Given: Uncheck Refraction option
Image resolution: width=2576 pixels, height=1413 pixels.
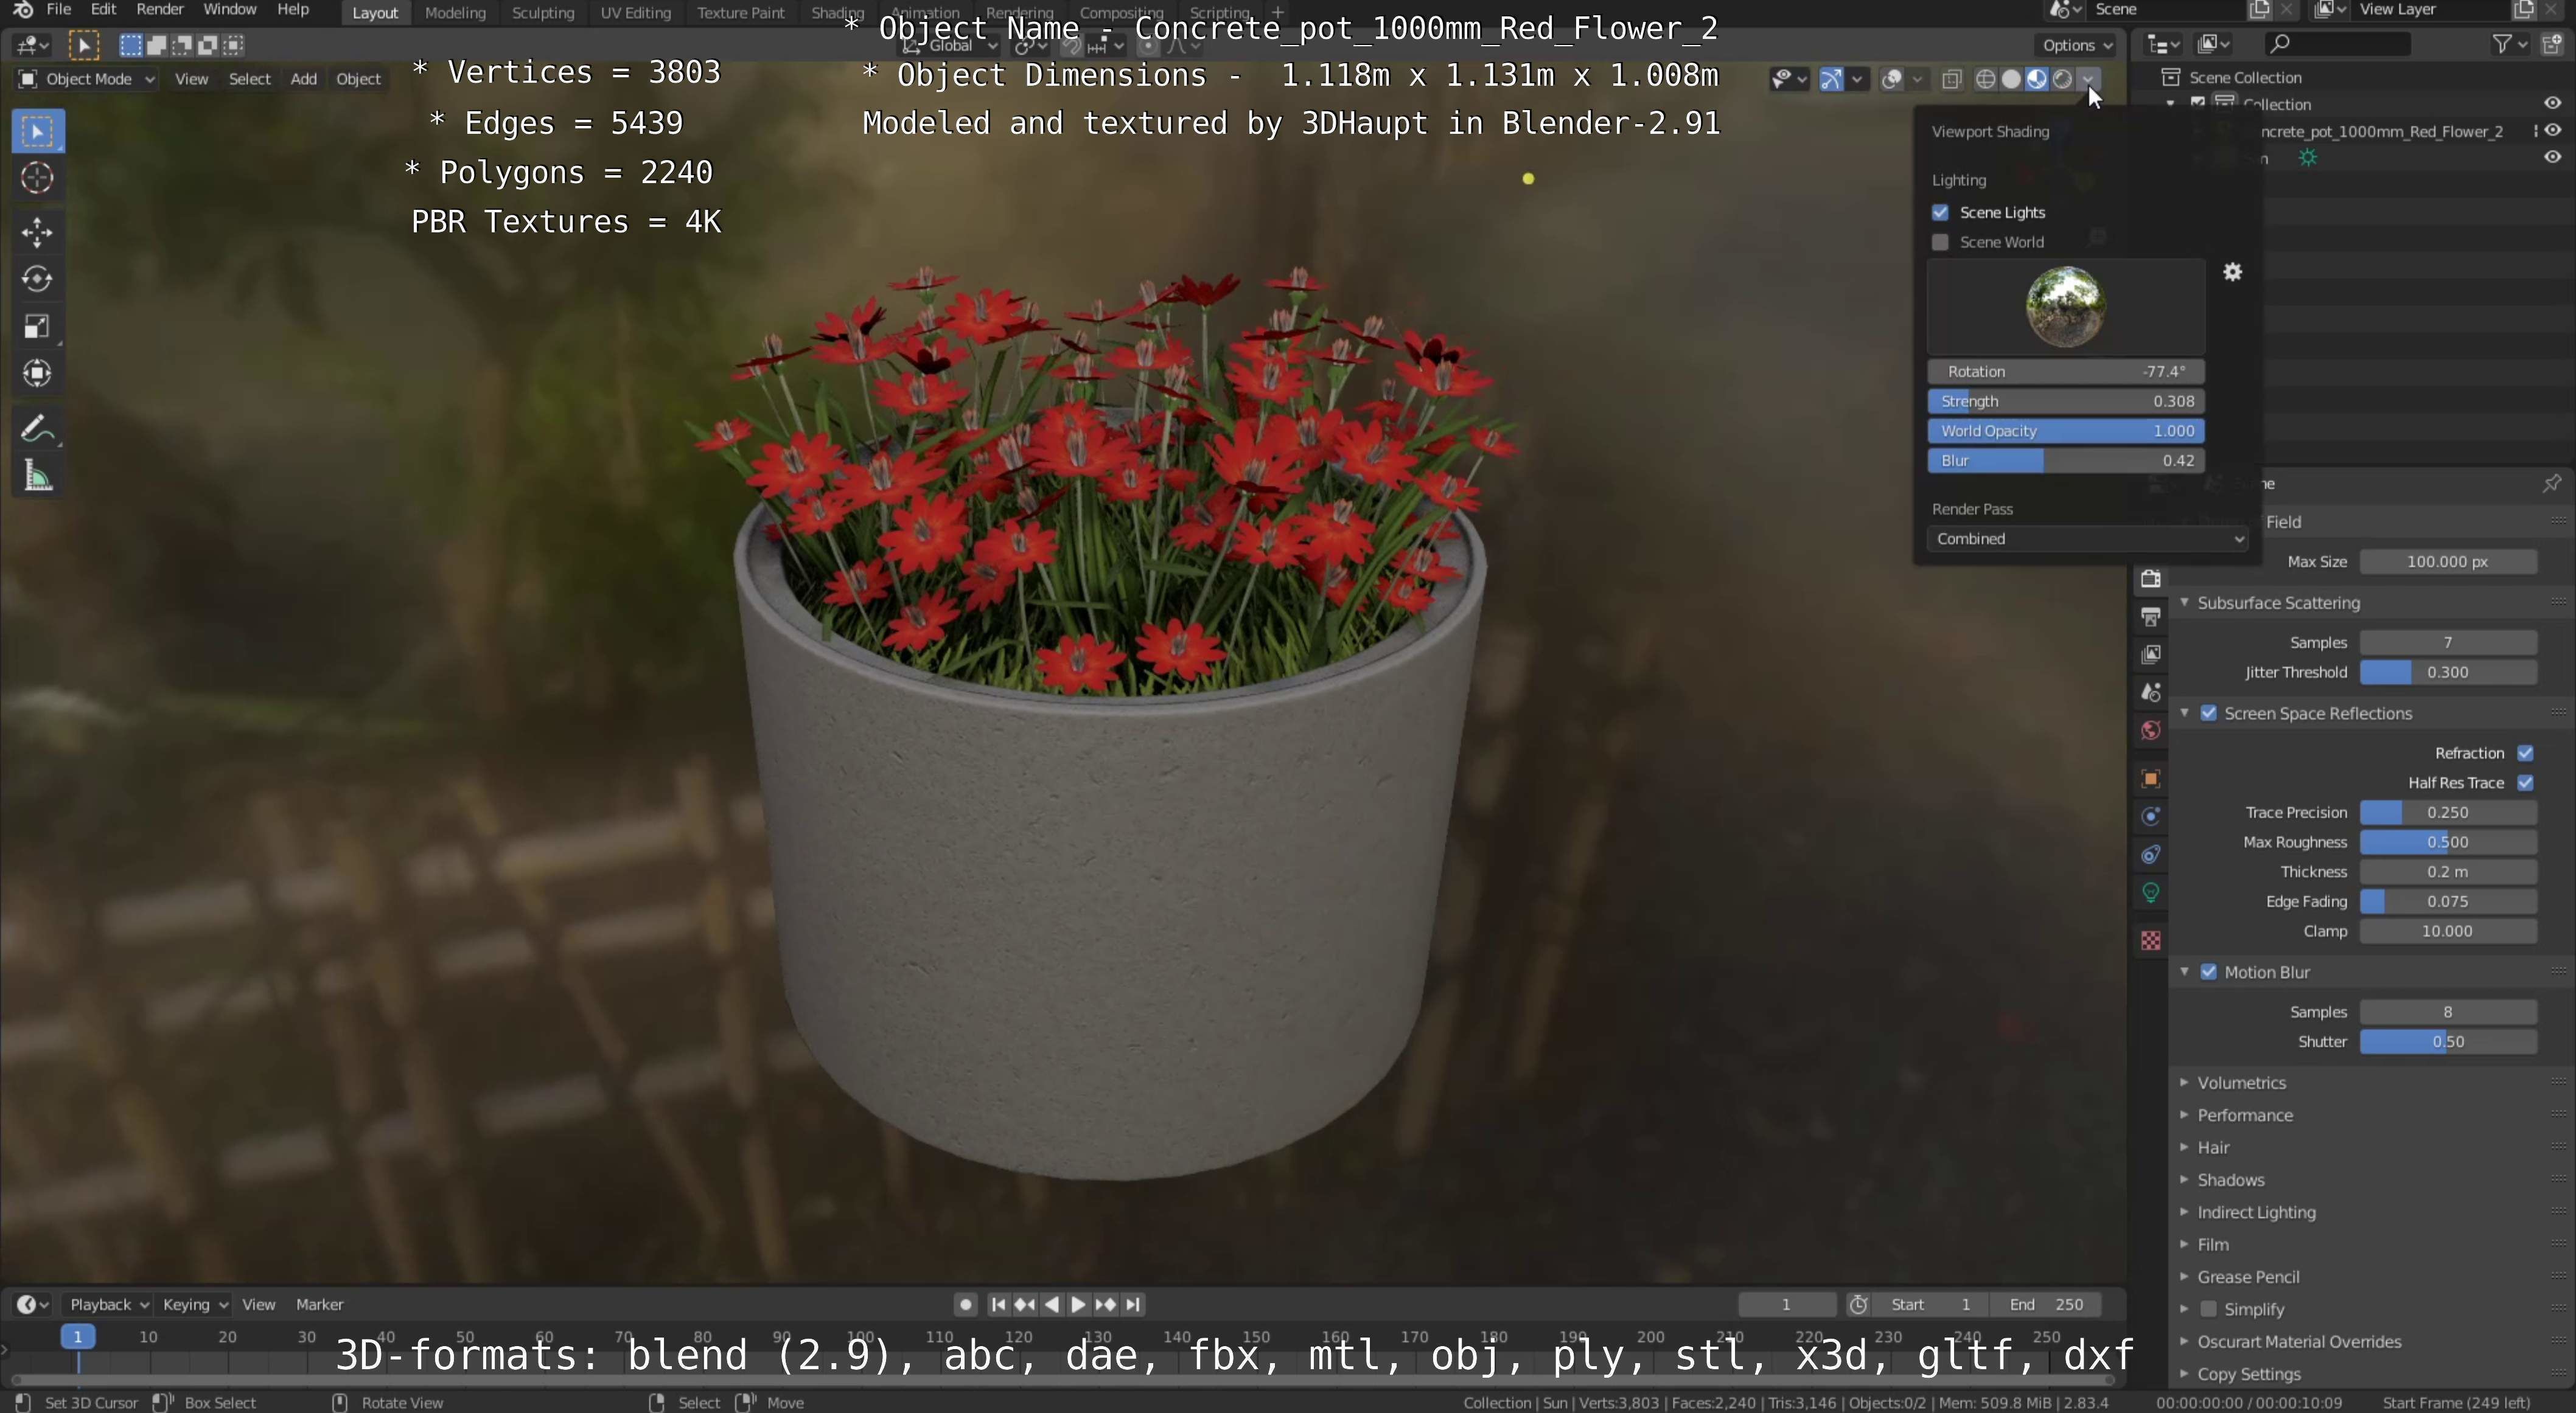Looking at the screenshot, I should [2525, 754].
